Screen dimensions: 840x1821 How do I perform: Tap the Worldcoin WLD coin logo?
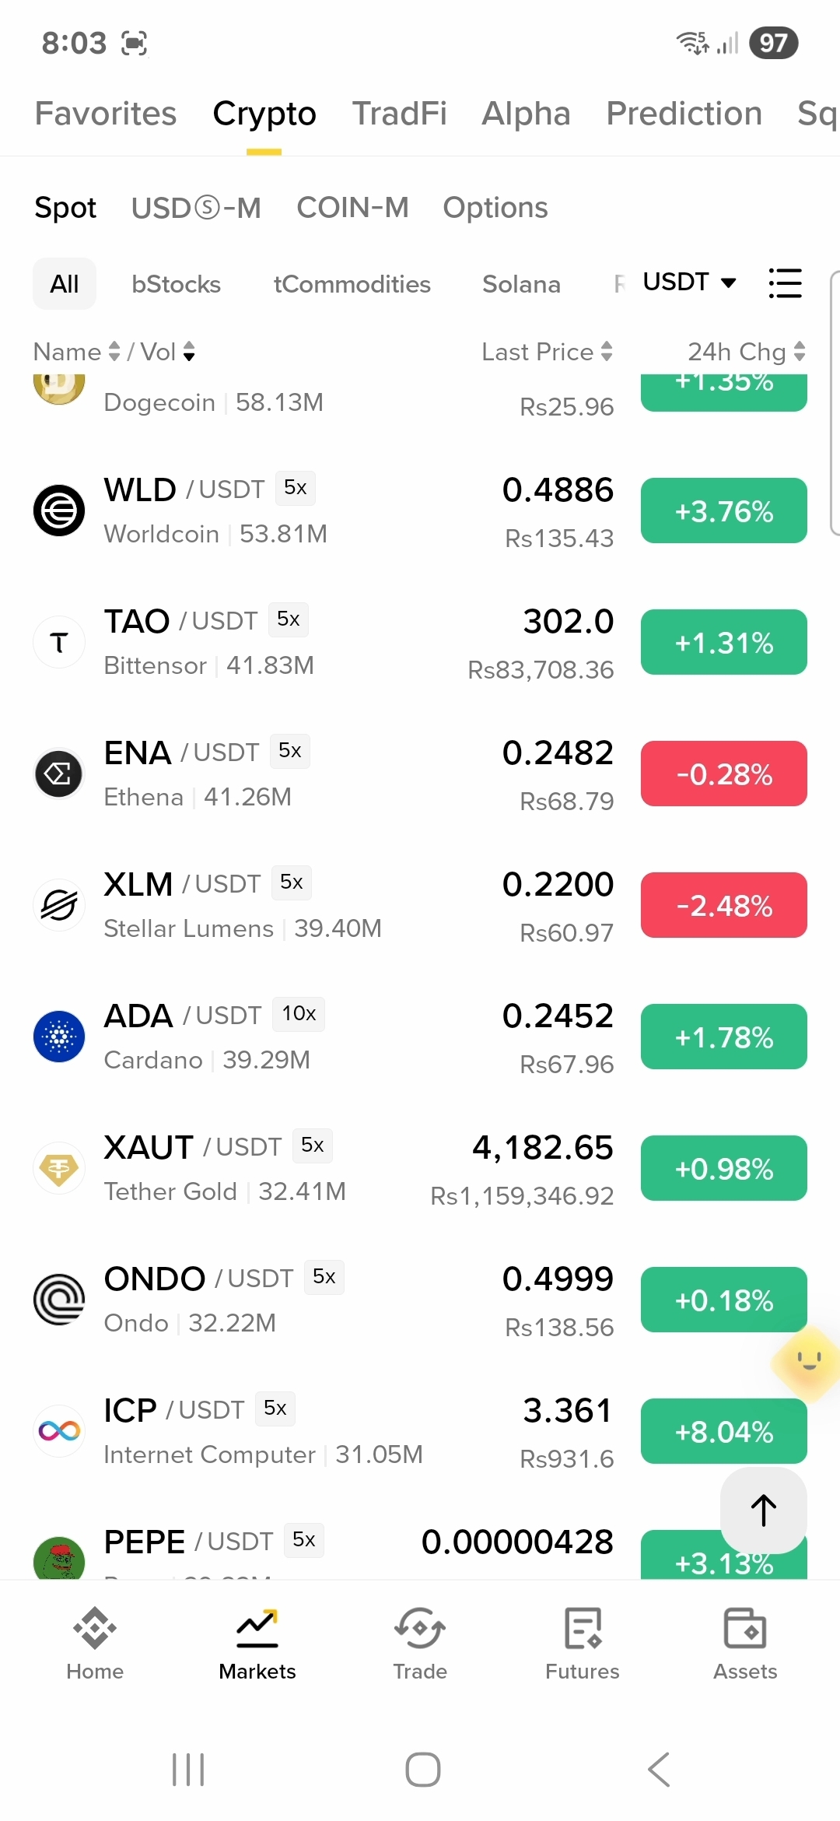coord(59,511)
